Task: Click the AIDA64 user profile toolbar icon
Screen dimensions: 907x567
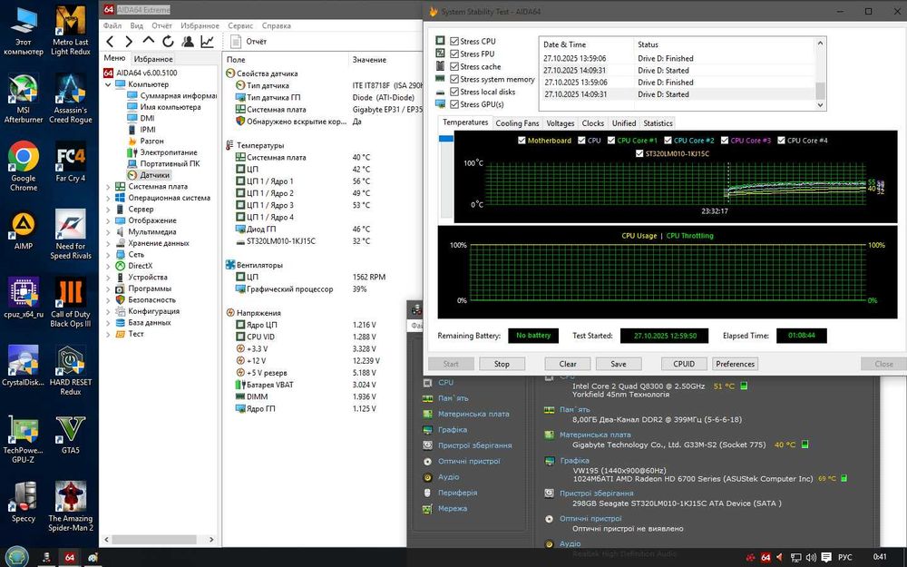Action: (188, 41)
